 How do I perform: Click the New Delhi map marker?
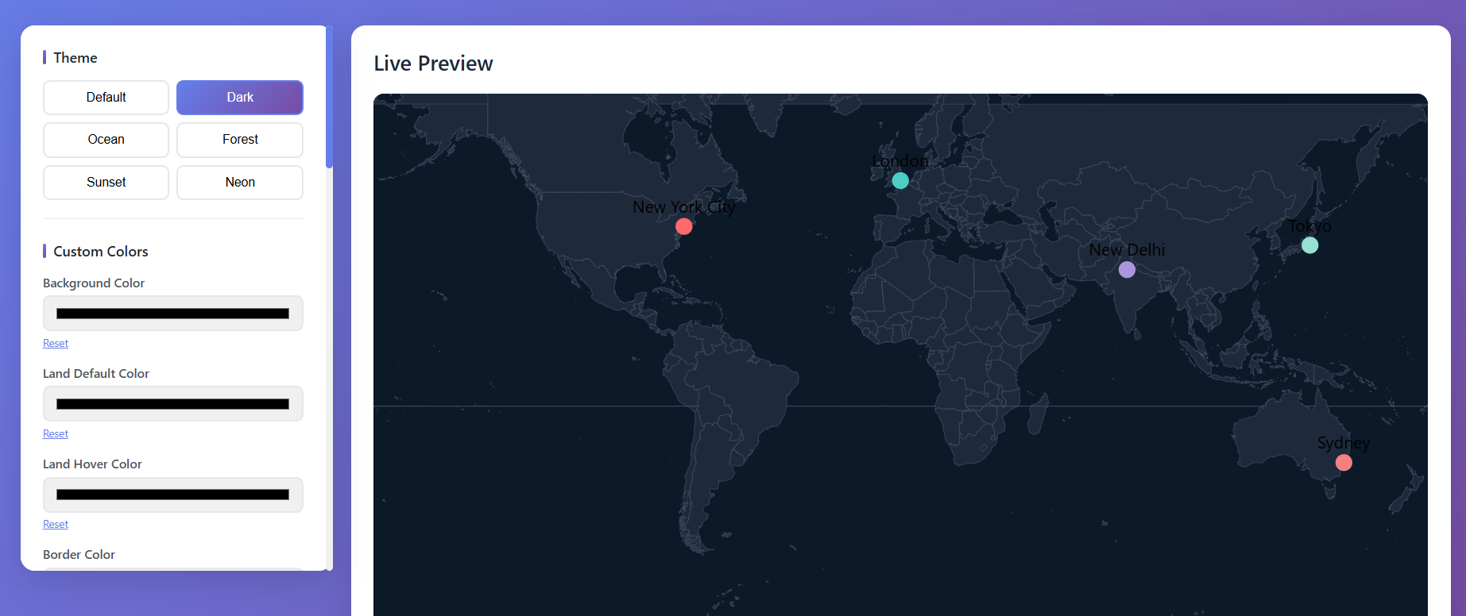[x=1127, y=270]
